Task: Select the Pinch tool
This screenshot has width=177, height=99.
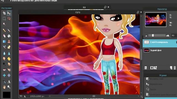Action: click(9, 75)
